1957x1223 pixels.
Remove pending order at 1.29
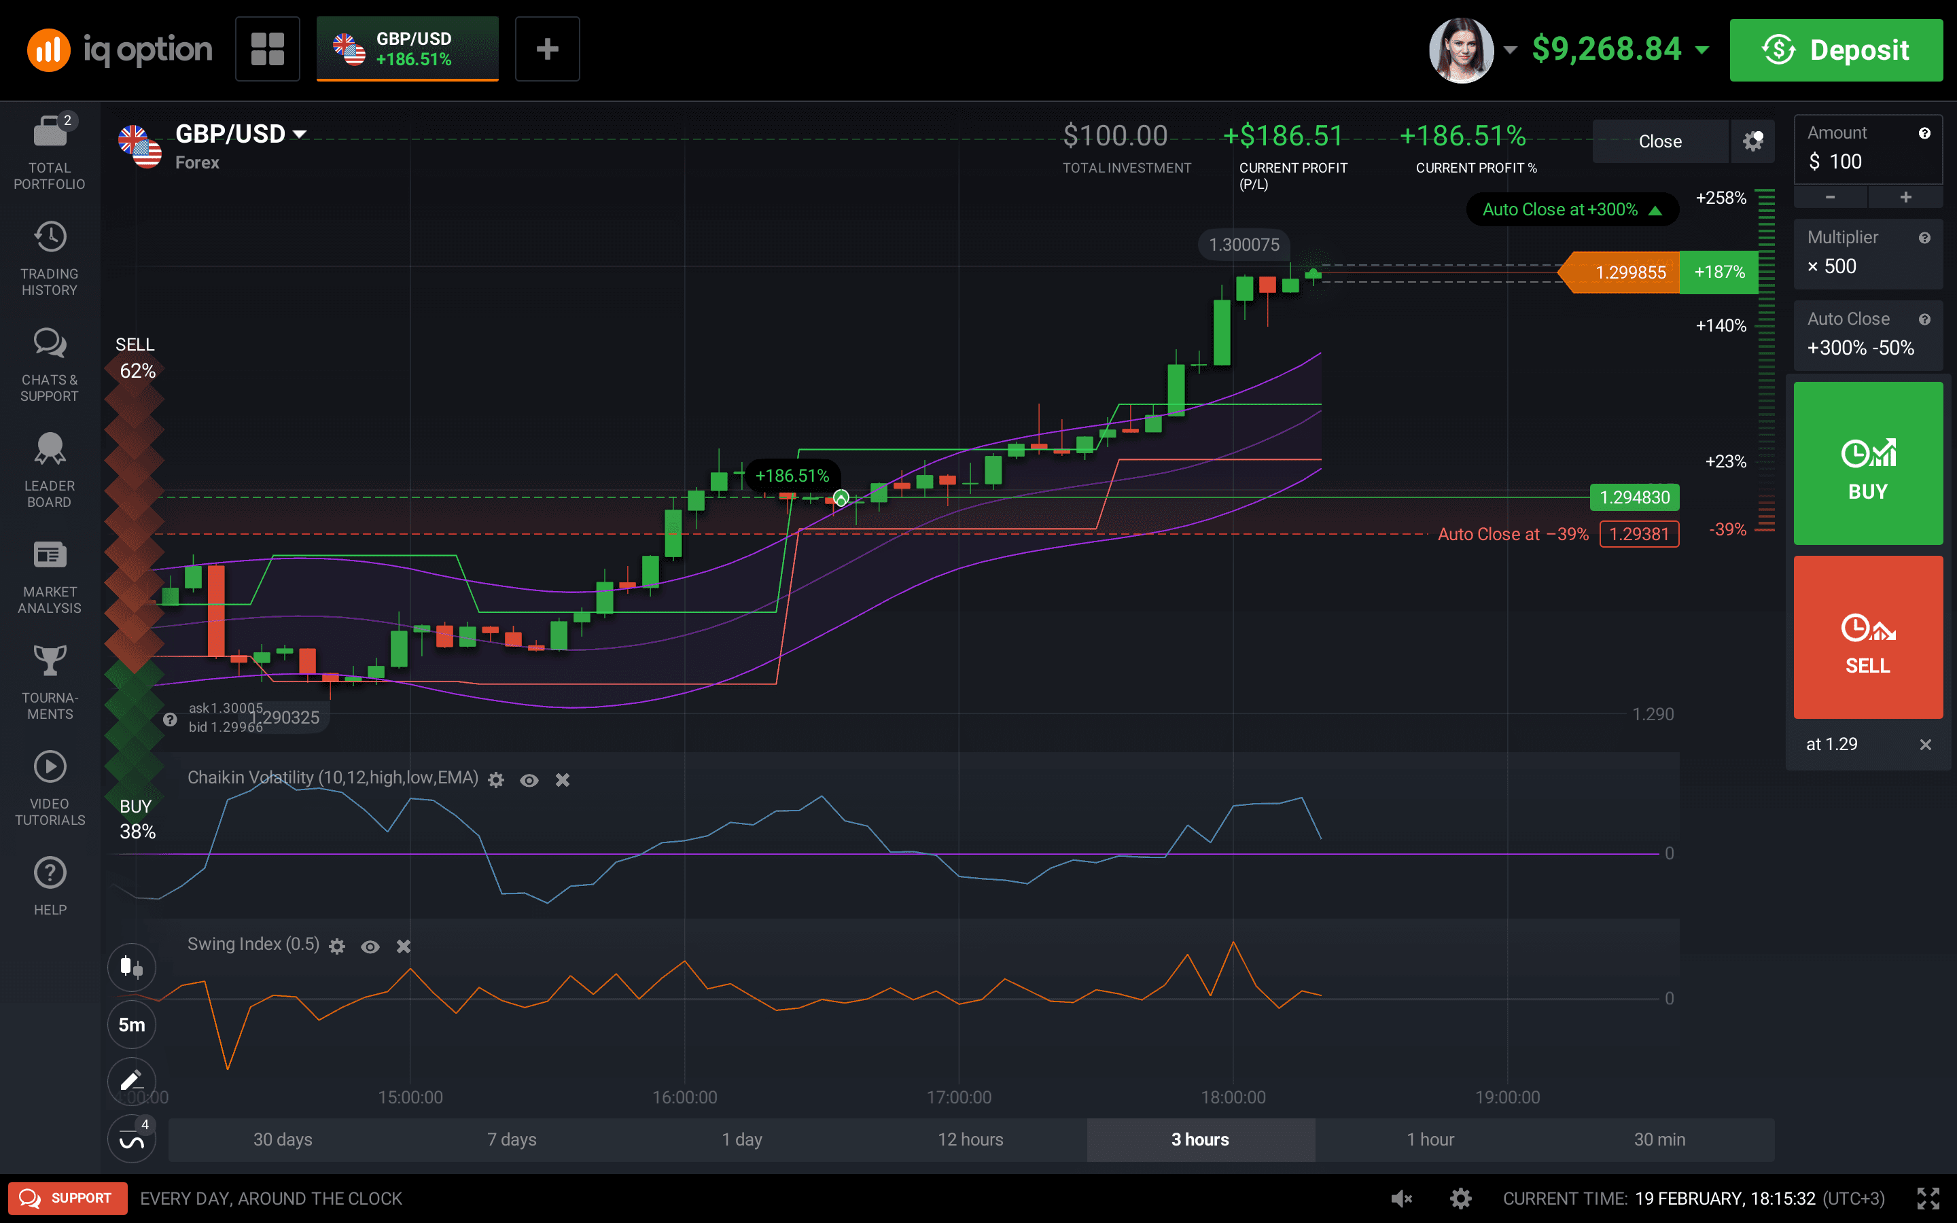point(1926,744)
